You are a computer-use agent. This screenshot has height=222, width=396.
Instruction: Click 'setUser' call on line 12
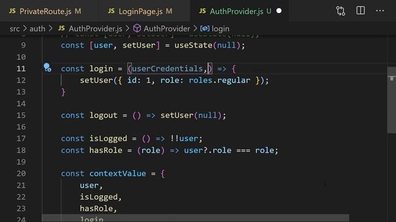pos(97,80)
